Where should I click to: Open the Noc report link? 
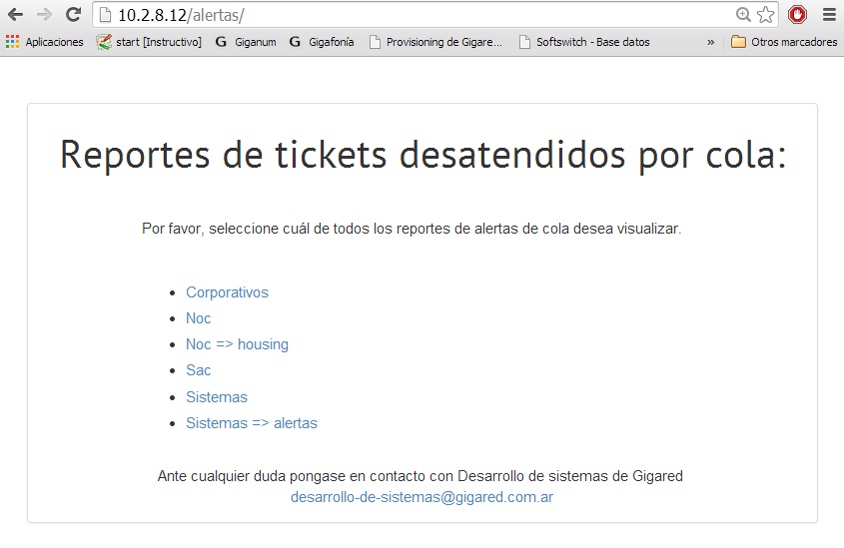click(x=198, y=318)
